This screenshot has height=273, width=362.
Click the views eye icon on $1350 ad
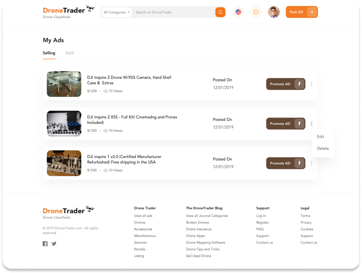(x=105, y=131)
